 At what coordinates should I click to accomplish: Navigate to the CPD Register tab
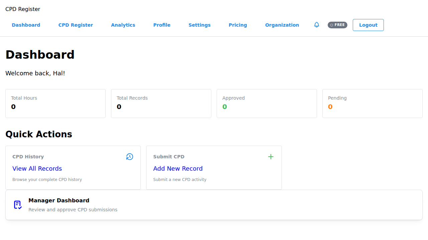click(76, 25)
